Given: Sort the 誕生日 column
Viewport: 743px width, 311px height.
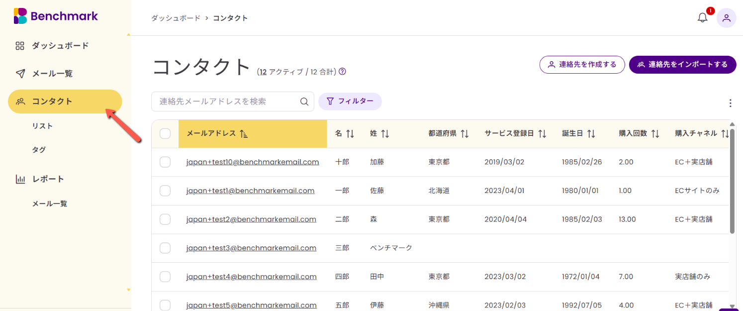Looking at the screenshot, I should point(591,133).
